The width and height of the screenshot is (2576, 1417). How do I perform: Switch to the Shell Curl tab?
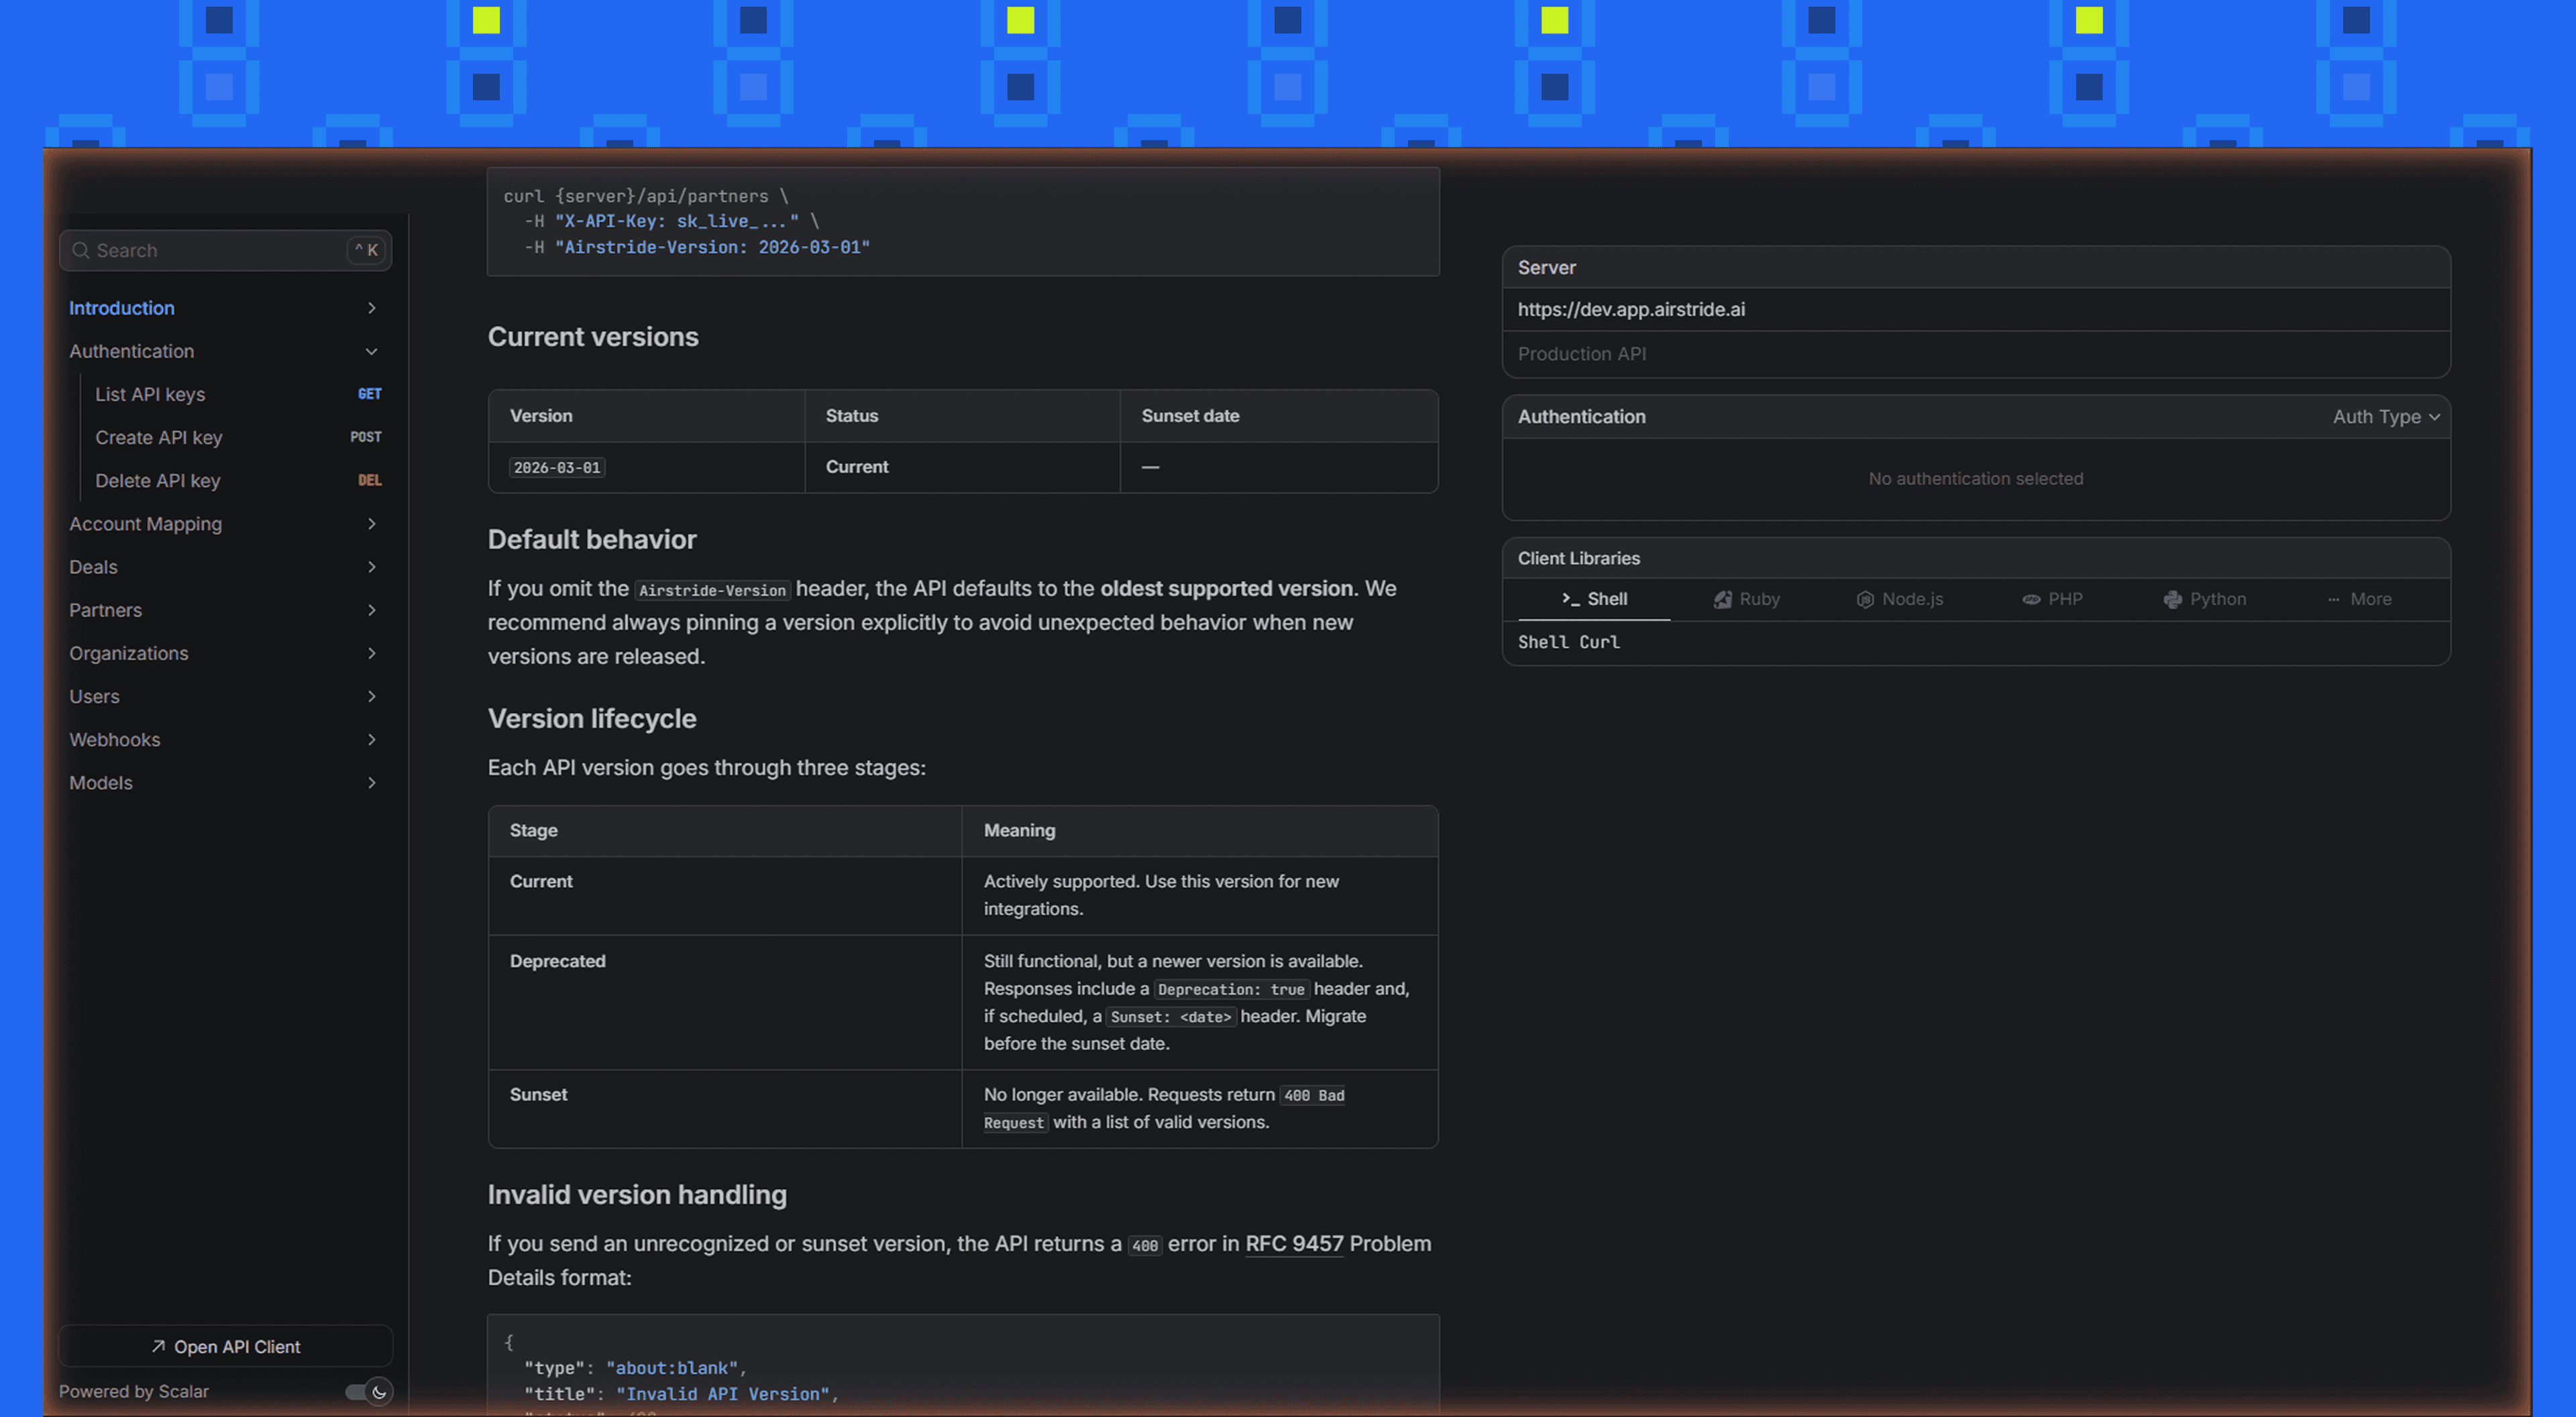1569,642
